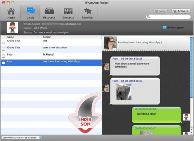The height and width of the screenshot is (141, 194).
Task: Open the Contacts toolbar icon
Action: point(68,13)
